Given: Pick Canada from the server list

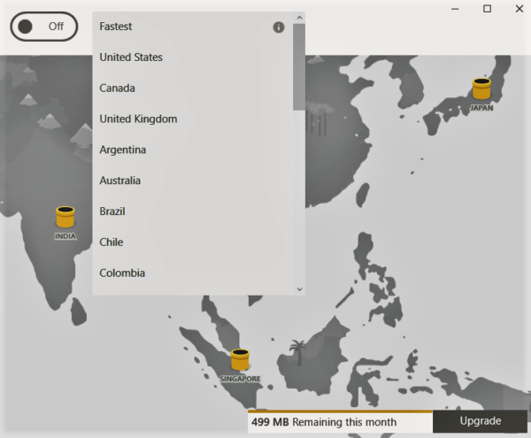Looking at the screenshot, I should click(193, 88).
